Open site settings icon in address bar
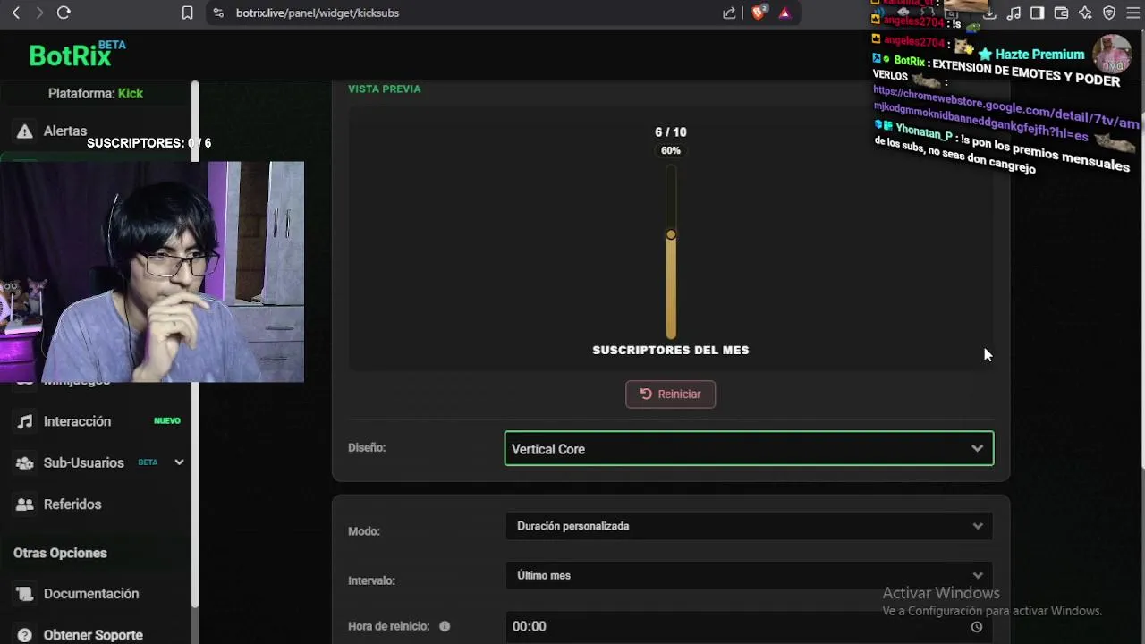Screen dimensions: 1145x644 [x=217, y=13]
